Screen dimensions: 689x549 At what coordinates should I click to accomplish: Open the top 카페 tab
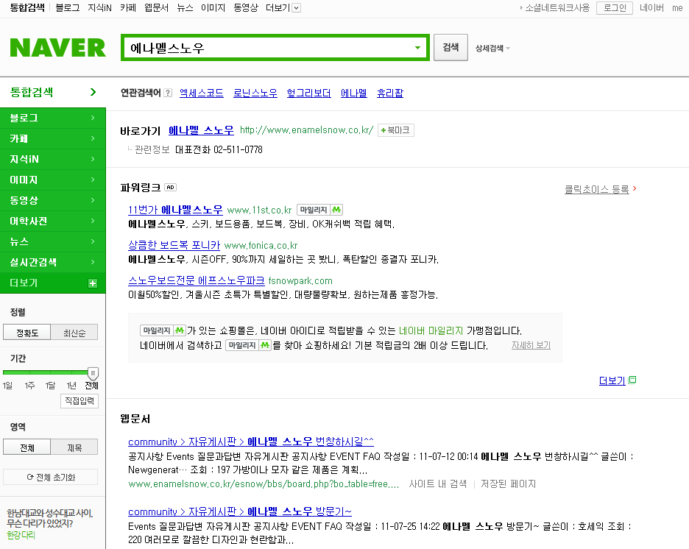pyautogui.click(x=128, y=7)
